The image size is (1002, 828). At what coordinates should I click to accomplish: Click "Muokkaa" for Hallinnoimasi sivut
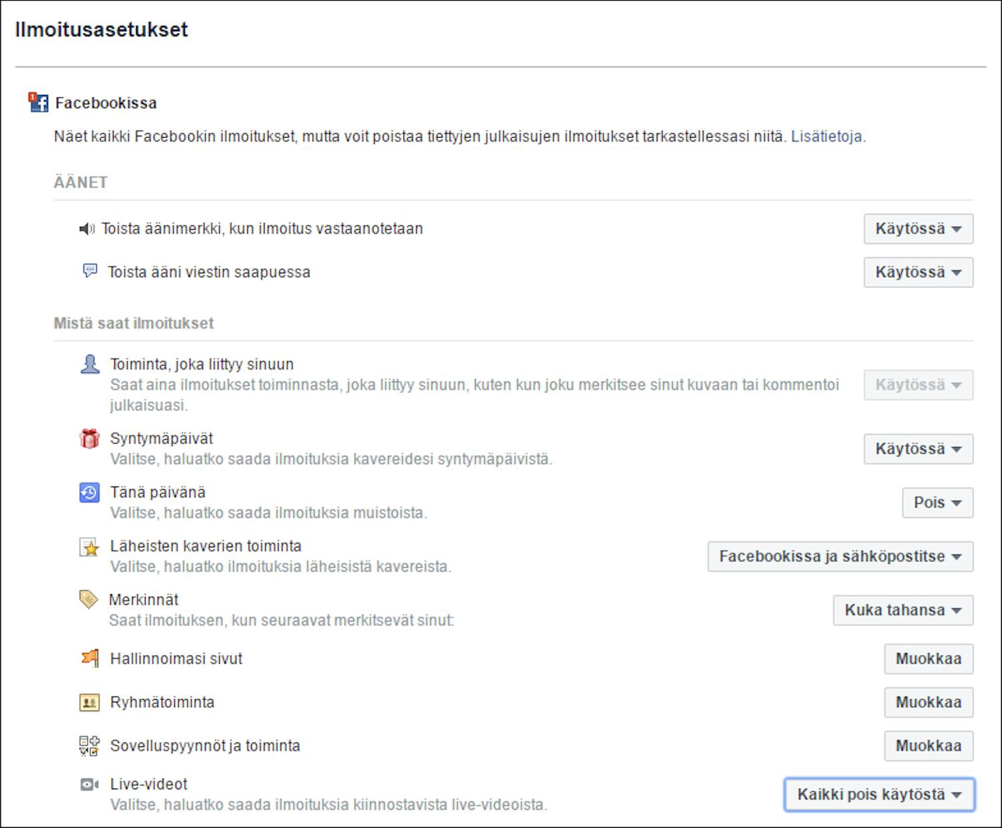click(928, 658)
